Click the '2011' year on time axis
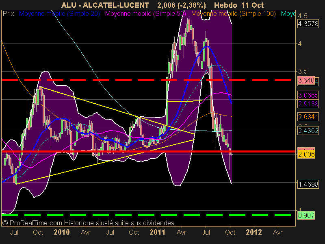 [157, 232]
